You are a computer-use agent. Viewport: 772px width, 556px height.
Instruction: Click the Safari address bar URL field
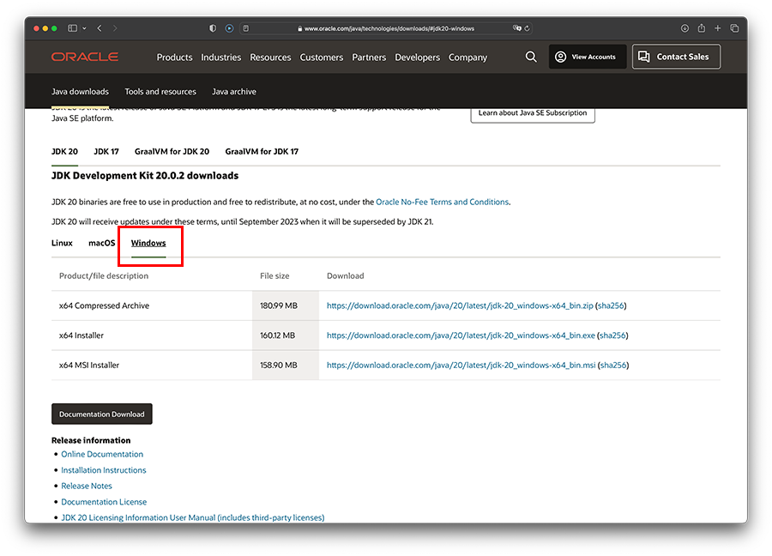coord(386,28)
